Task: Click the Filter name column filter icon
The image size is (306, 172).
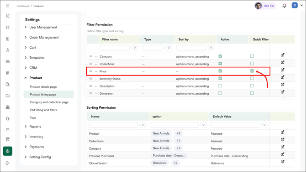Action: tap(135, 48)
